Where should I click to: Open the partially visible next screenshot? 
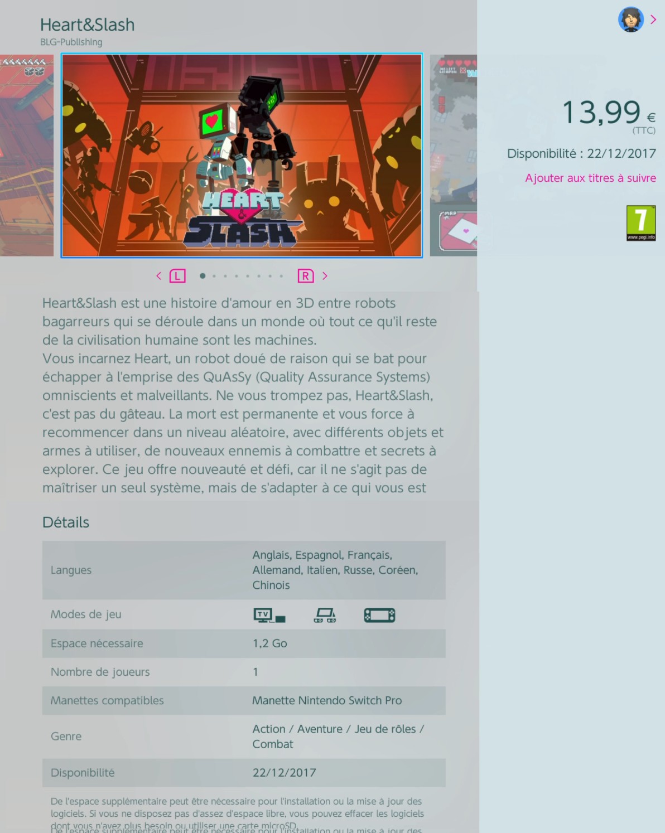[x=454, y=156]
